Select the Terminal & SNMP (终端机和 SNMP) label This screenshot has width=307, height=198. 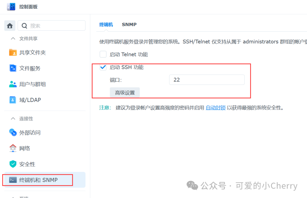pos(38,180)
